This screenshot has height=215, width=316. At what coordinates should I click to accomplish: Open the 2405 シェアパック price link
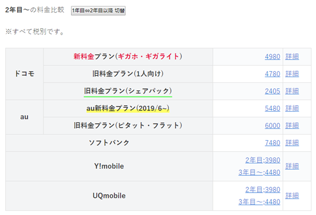[272, 91]
